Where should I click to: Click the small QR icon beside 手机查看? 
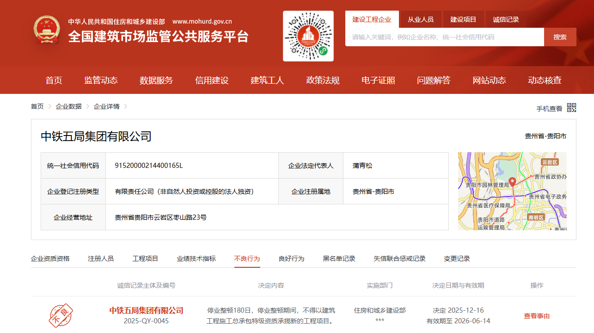pos(571,108)
